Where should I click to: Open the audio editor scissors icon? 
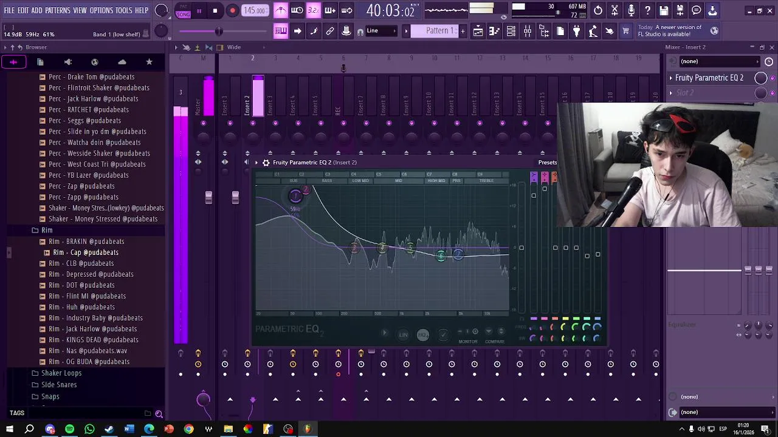pyautogui.click(x=614, y=10)
